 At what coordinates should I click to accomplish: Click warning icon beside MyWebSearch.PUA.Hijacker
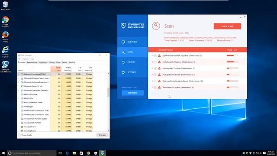tap(159, 55)
